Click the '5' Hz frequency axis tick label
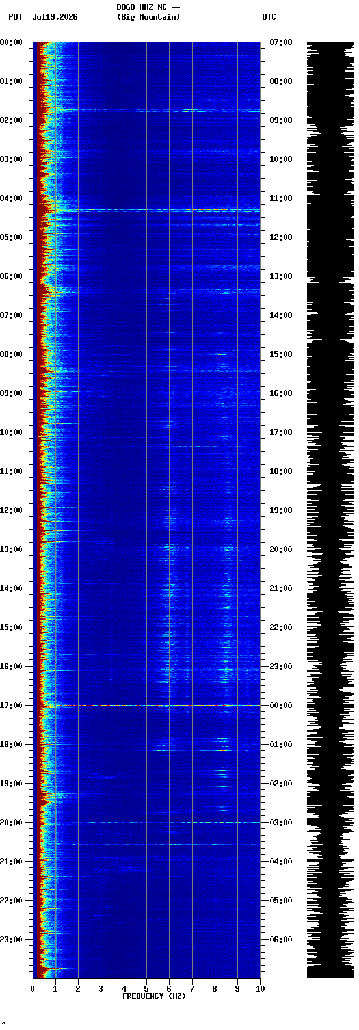The height and width of the screenshot is (1030, 359). (x=146, y=989)
